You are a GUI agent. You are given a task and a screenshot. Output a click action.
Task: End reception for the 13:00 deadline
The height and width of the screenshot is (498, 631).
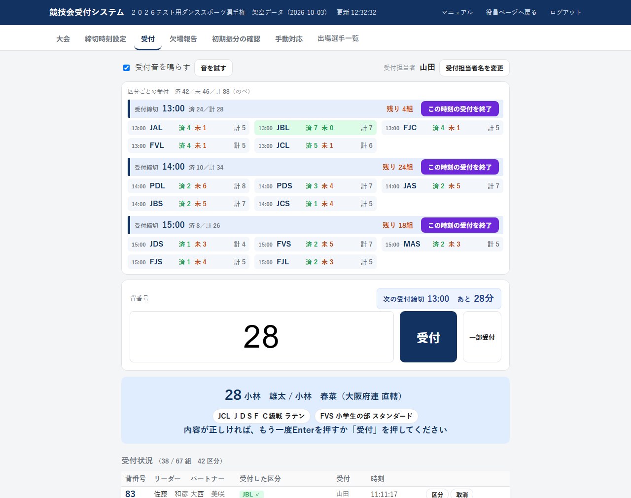[x=460, y=109]
